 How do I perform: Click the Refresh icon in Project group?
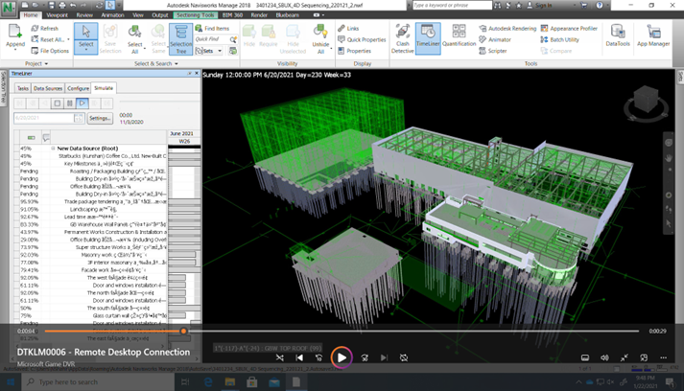[x=35, y=29]
